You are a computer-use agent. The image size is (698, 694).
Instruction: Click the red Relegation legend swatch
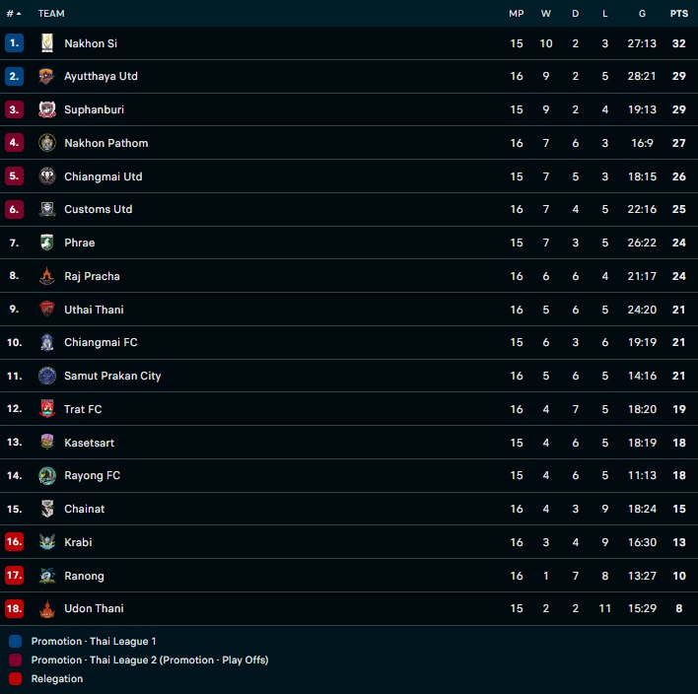coord(15,678)
